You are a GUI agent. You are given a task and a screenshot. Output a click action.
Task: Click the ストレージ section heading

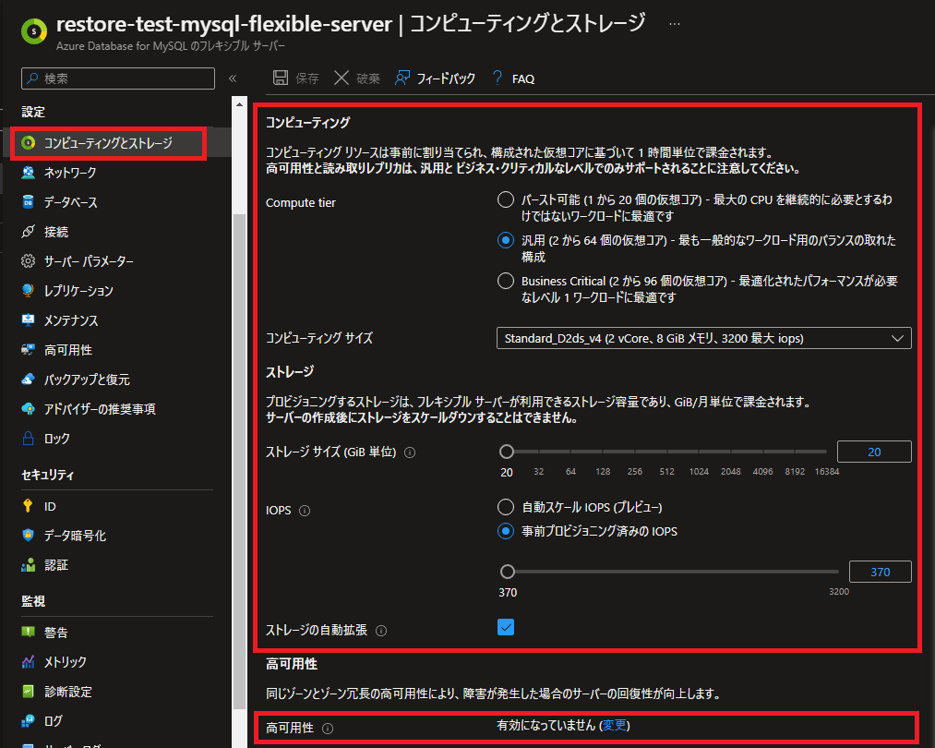[x=290, y=371]
